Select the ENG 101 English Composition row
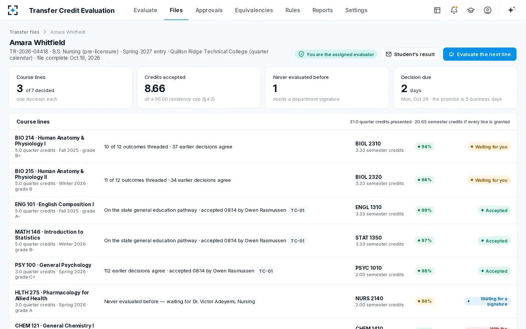 (263, 210)
